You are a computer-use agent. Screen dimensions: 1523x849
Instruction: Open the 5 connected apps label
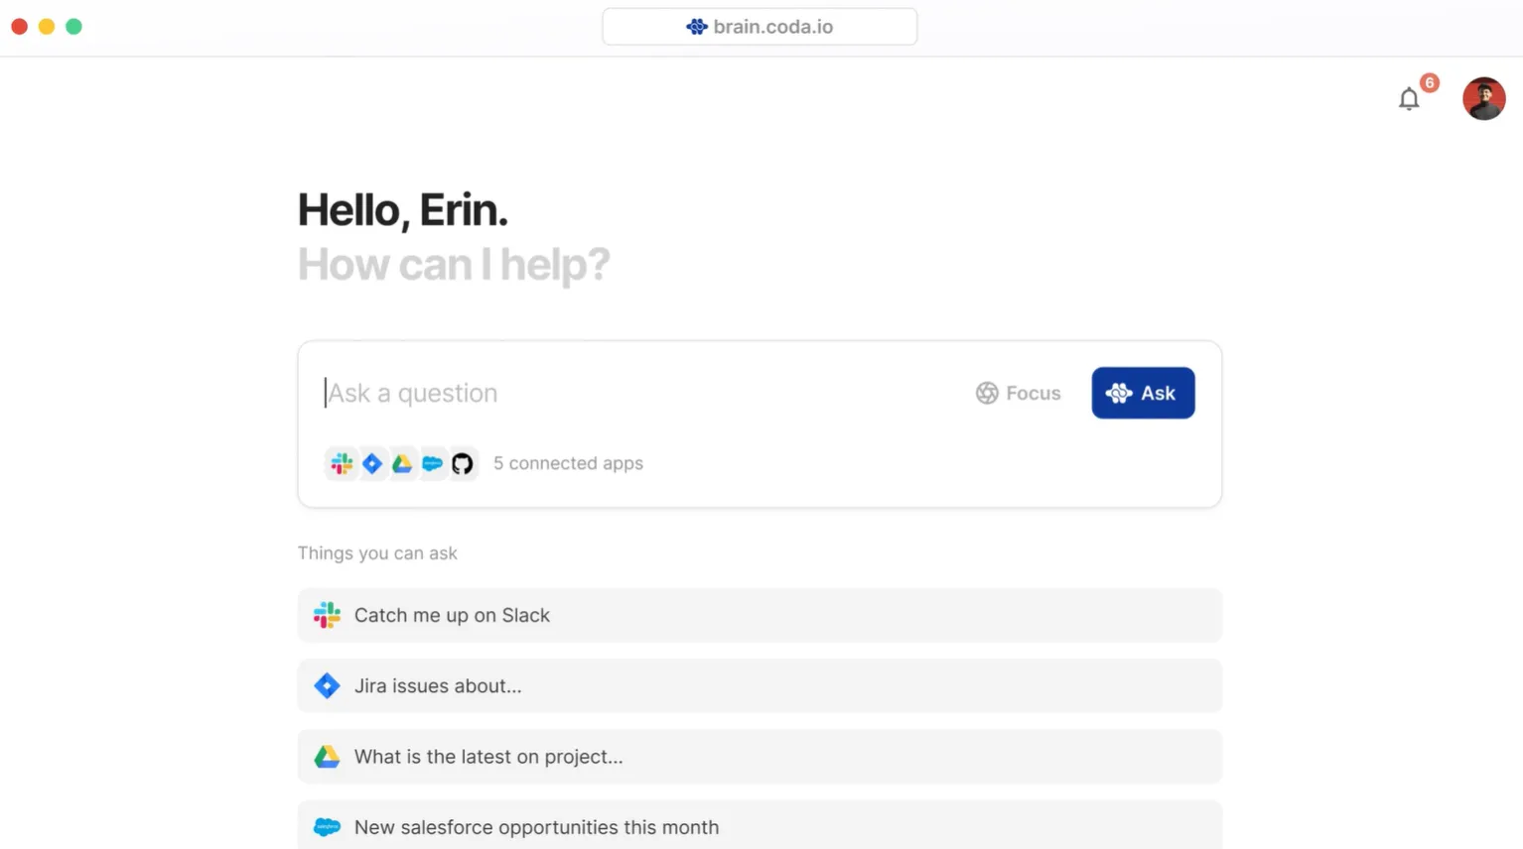568,463
